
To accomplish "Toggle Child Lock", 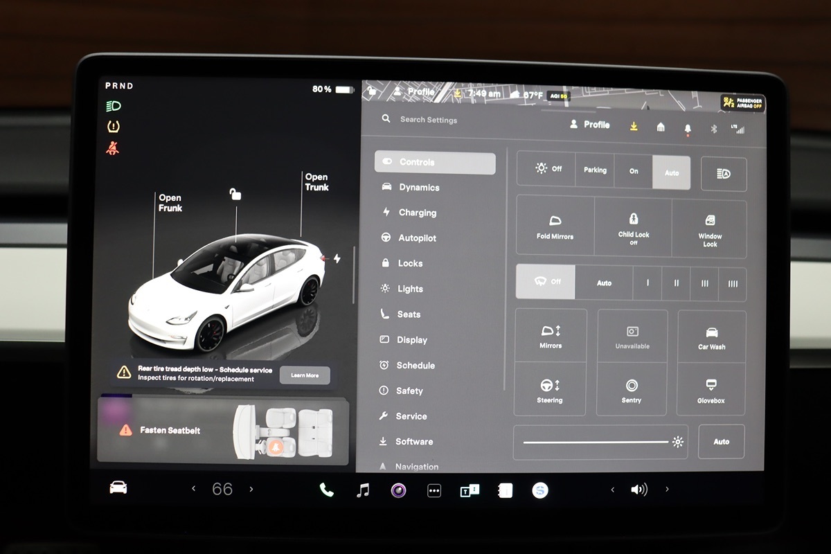I will [x=634, y=228].
